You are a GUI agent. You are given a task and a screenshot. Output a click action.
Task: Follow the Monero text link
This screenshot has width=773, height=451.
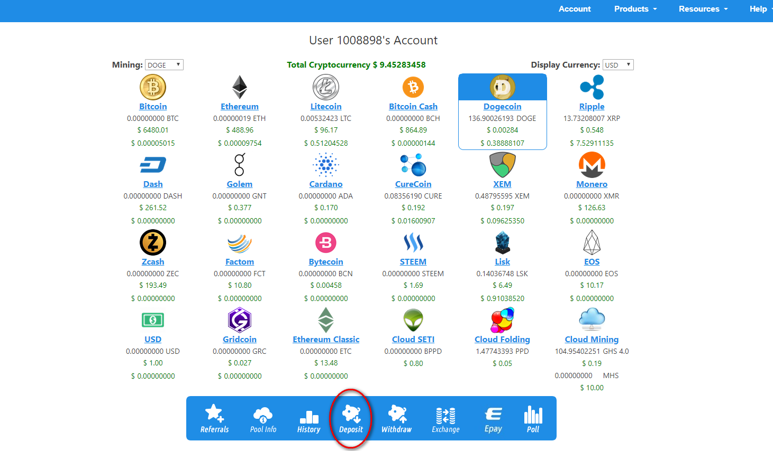(x=592, y=184)
